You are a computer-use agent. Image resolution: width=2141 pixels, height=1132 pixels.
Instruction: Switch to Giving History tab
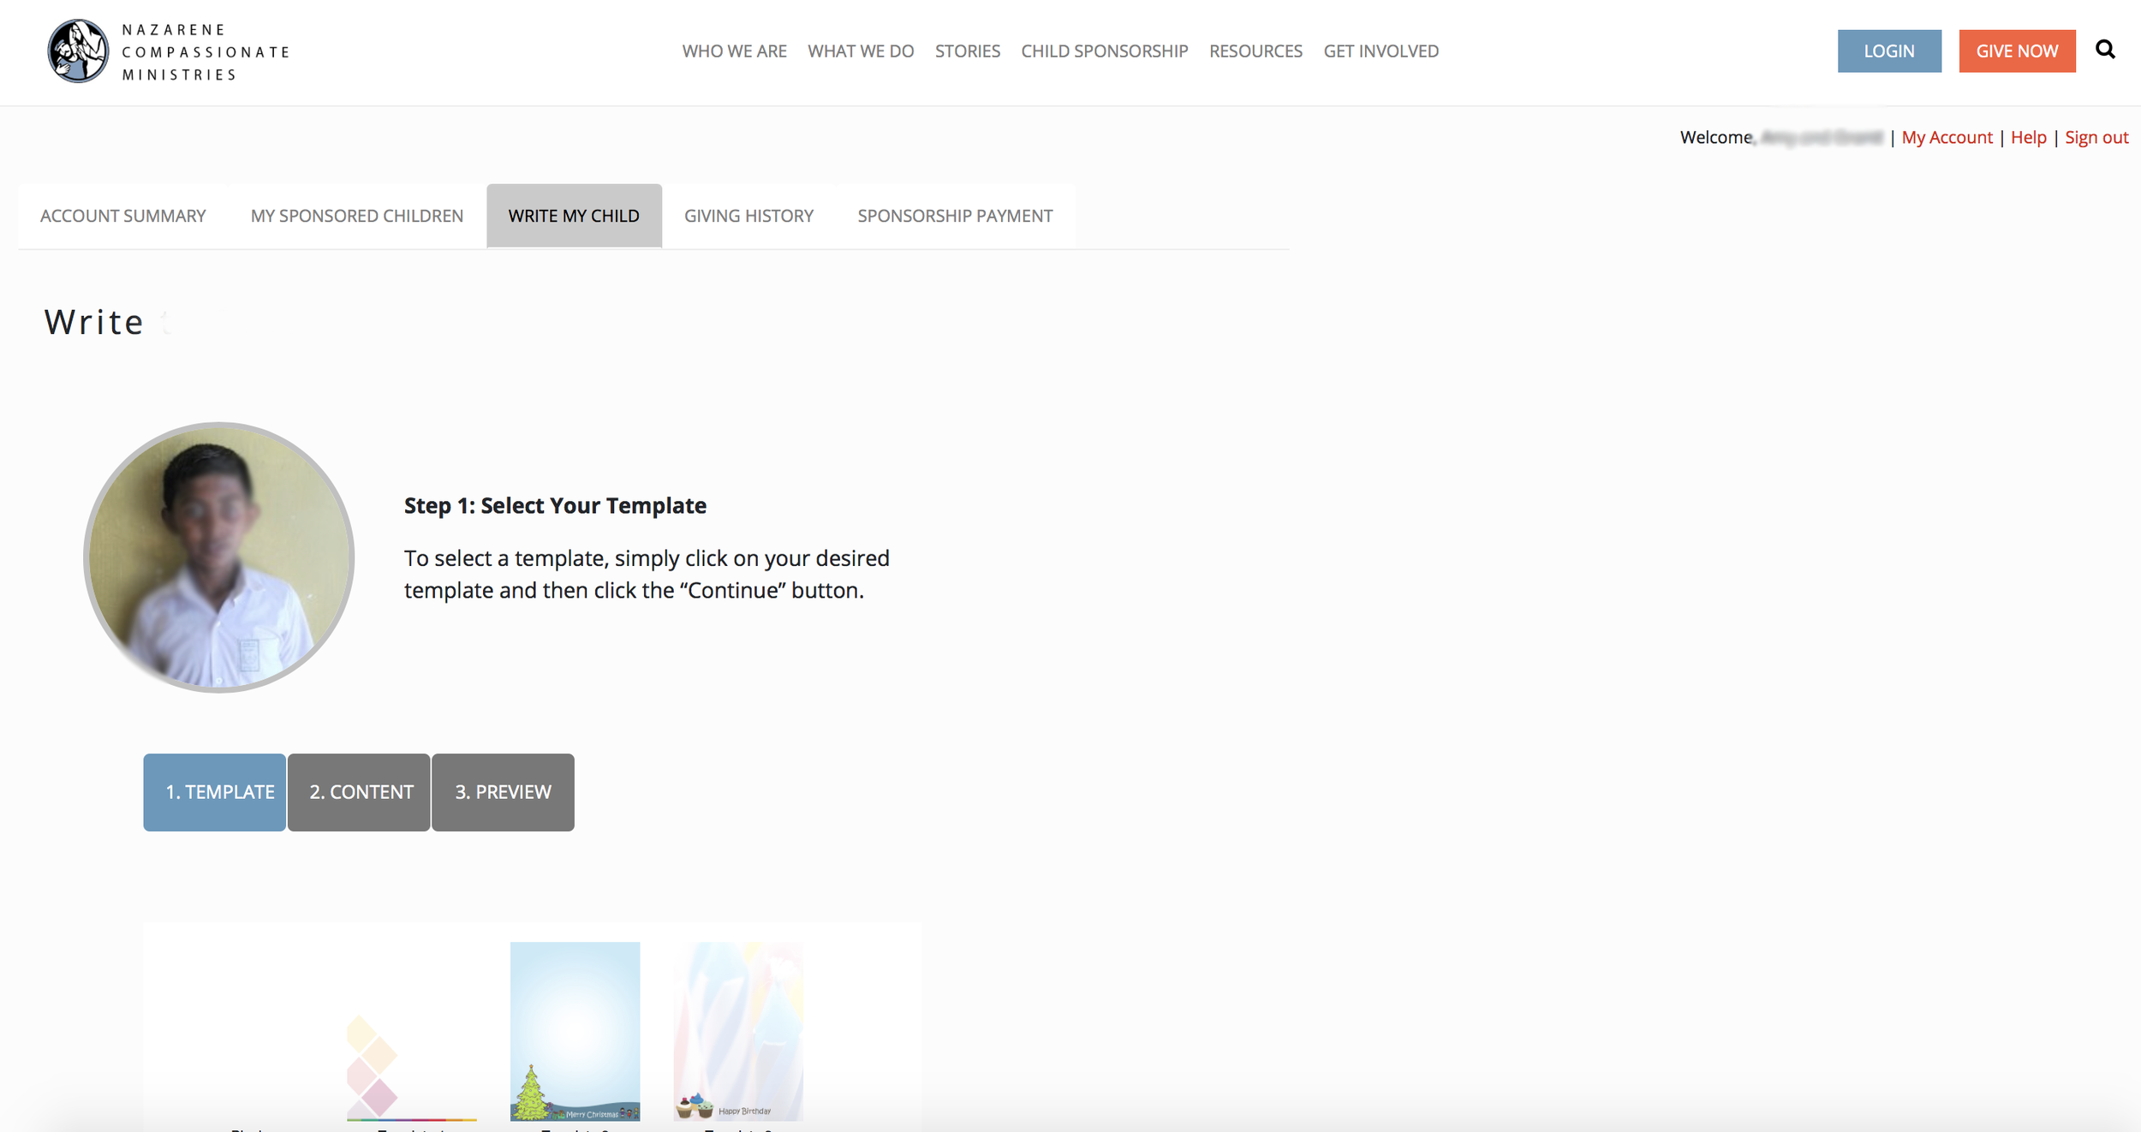pyautogui.click(x=748, y=216)
